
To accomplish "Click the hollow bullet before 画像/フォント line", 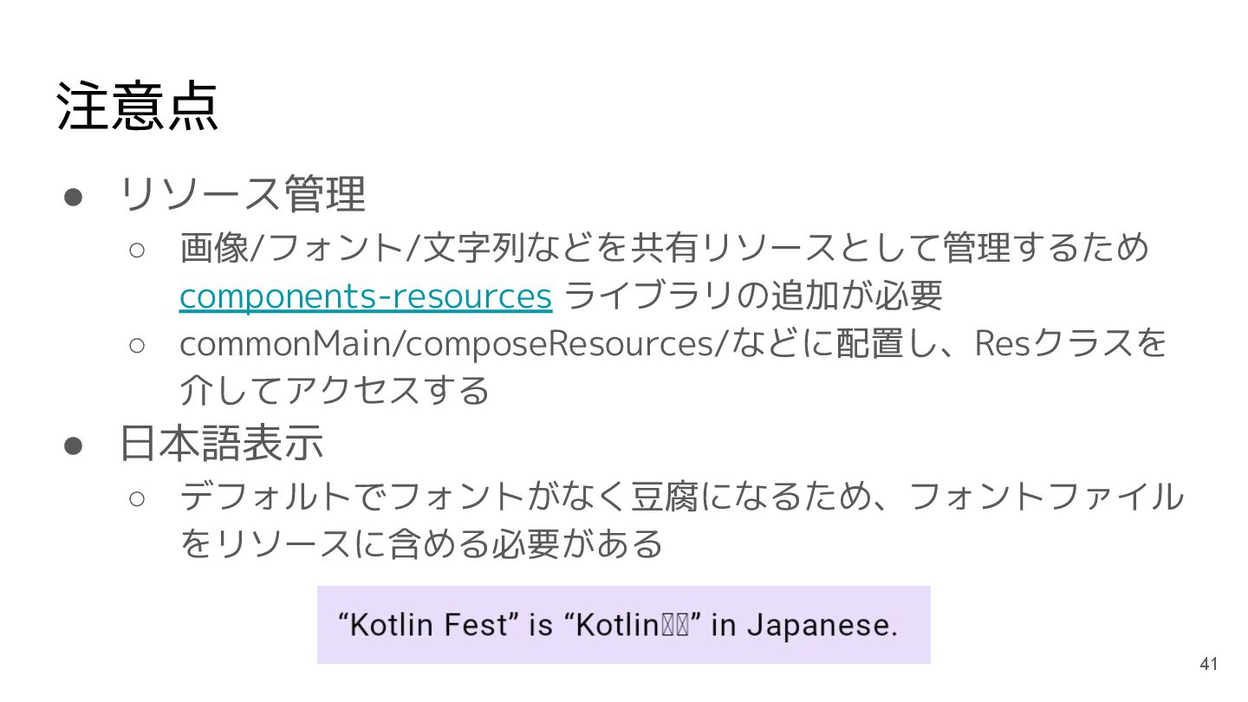I will pos(138,250).
